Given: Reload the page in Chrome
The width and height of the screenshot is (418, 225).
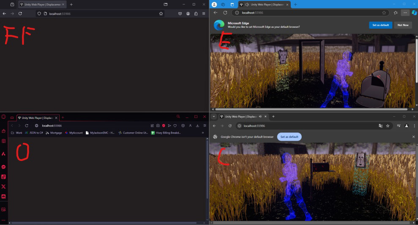Looking at the screenshot, I should click(230, 126).
